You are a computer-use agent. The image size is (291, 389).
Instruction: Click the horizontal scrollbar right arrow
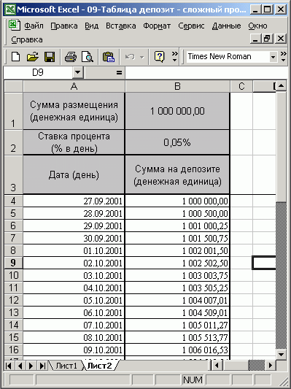coord(271,365)
